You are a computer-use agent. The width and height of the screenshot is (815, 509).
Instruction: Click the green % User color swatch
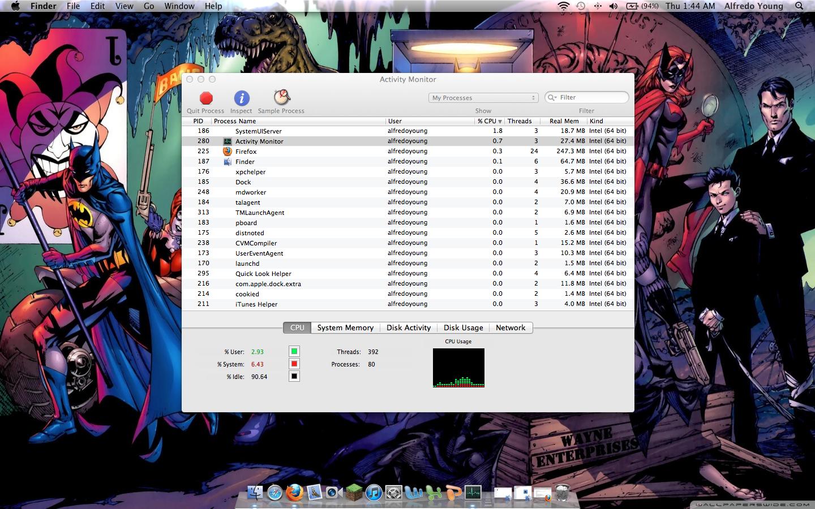coord(294,351)
